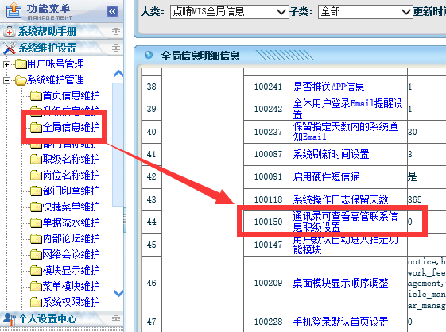Click the 个人设置中心 person icon
Screen dimensions: 446x332
(9, 319)
